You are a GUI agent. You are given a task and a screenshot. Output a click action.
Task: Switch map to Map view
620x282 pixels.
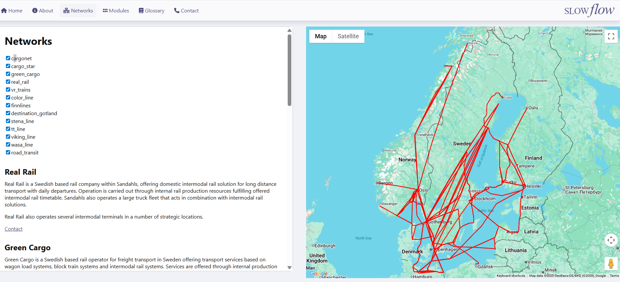(320, 36)
